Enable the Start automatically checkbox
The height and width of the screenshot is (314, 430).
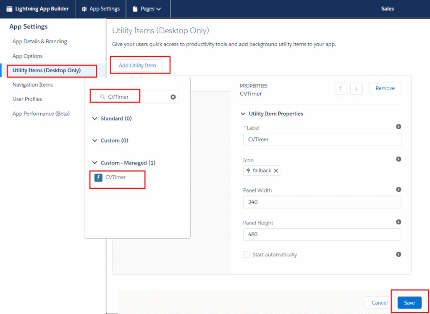[x=246, y=255]
